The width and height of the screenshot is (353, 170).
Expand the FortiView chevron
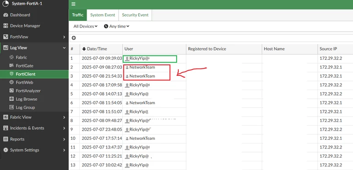pyautogui.click(x=64, y=37)
